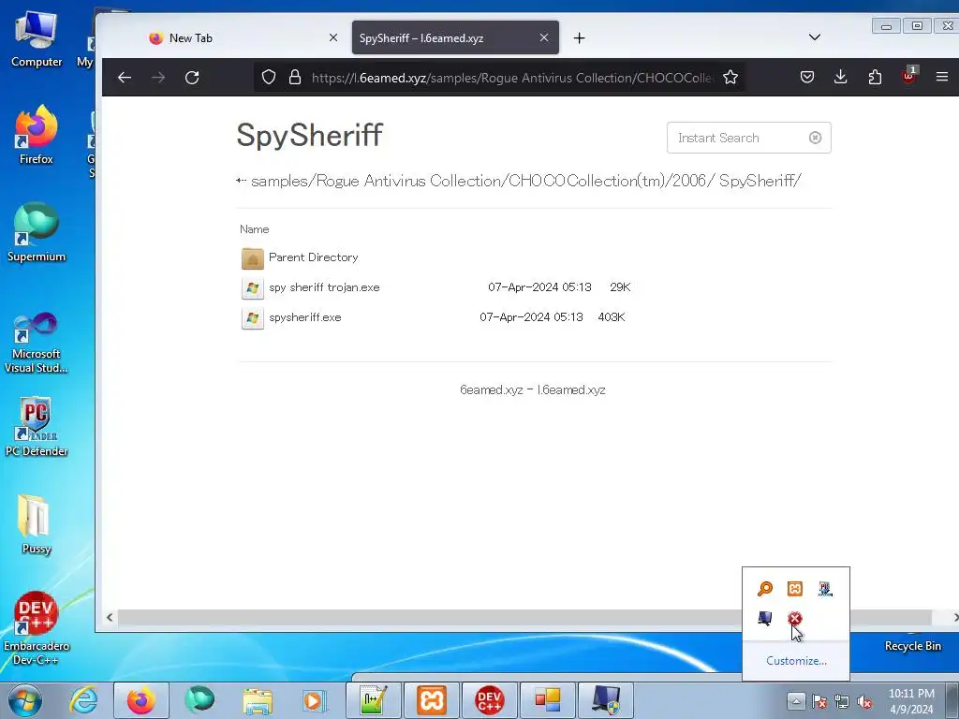Open Windows Explorer from the taskbar
The height and width of the screenshot is (719, 959).
pyautogui.click(x=258, y=700)
